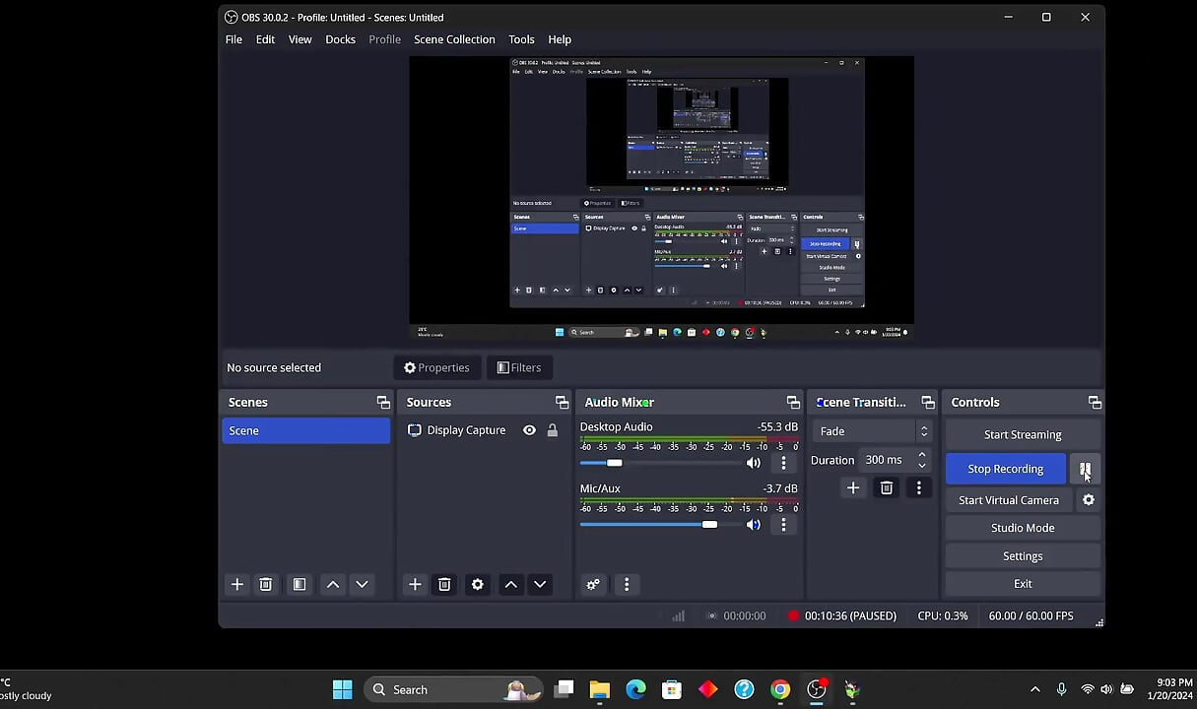Open Google Chrome from taskbar

(780, 689)
